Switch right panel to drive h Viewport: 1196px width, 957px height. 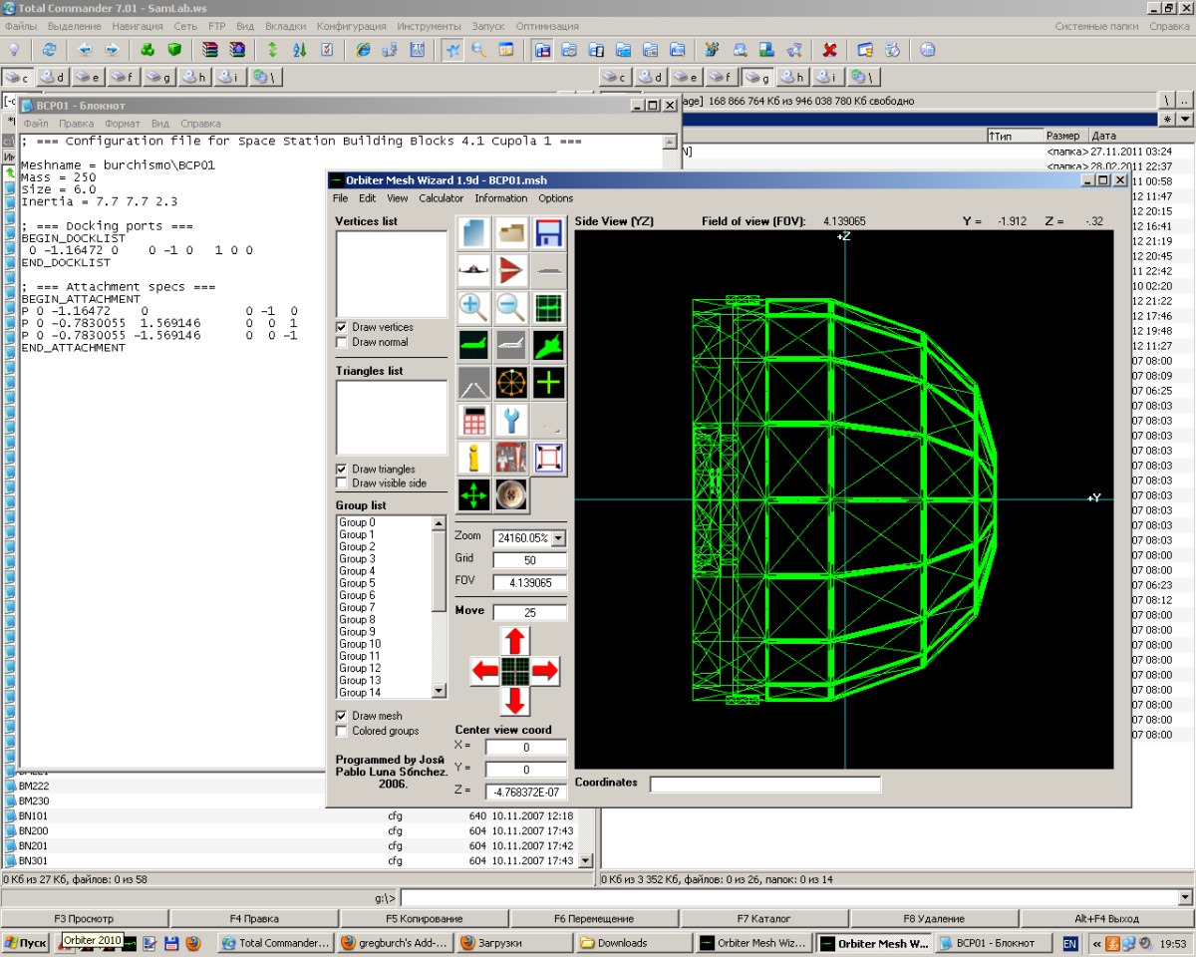tap(793, 77)
